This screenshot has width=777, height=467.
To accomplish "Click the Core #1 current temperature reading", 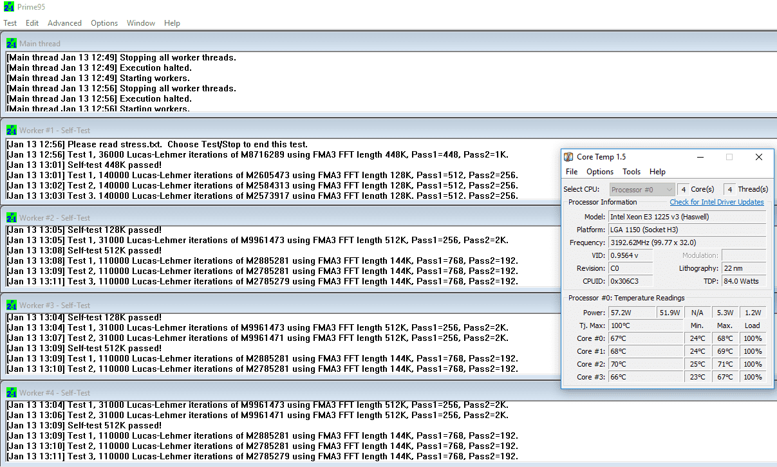I will (x=646, y=351).
